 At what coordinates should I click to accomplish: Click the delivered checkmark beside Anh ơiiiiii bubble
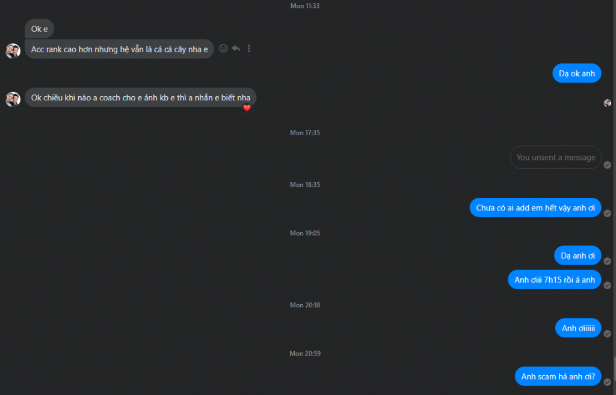pos(608,334)
